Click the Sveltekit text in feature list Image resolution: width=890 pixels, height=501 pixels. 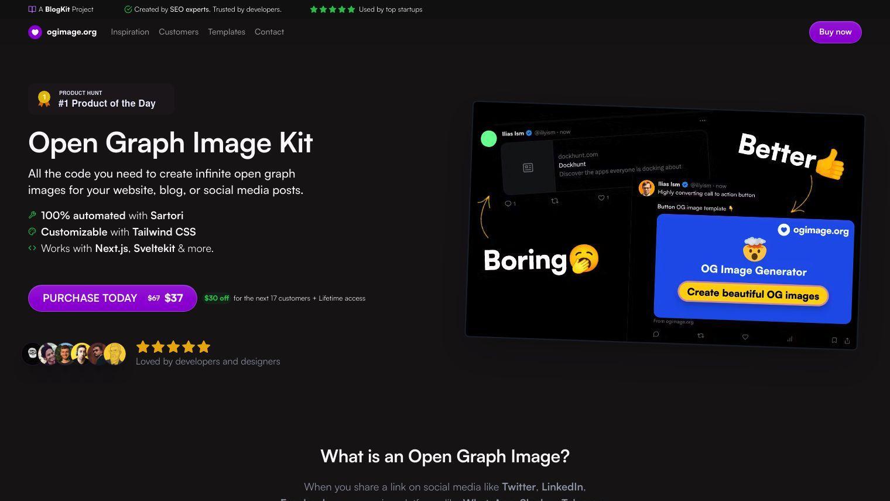tap(154, 248)
